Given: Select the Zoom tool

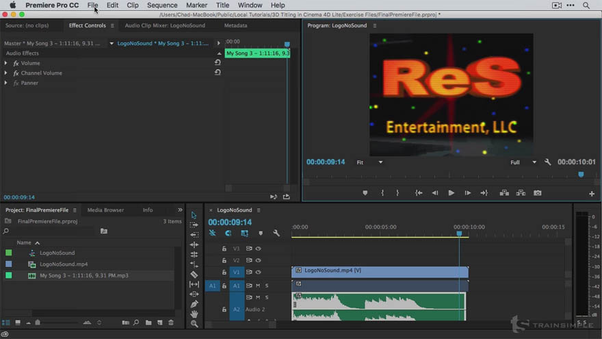Looking at the screenshot, I should click(194, 324).
